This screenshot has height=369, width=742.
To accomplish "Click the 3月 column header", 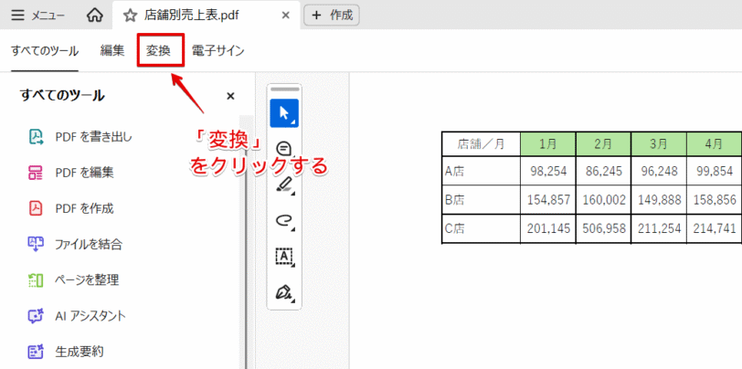I will coord(659,144).
